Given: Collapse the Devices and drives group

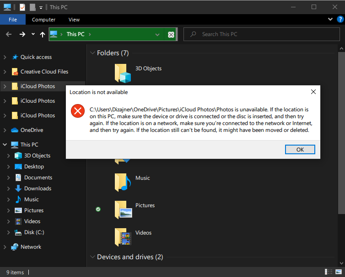Looking at the screenshot, I should [x=92, y=256].
